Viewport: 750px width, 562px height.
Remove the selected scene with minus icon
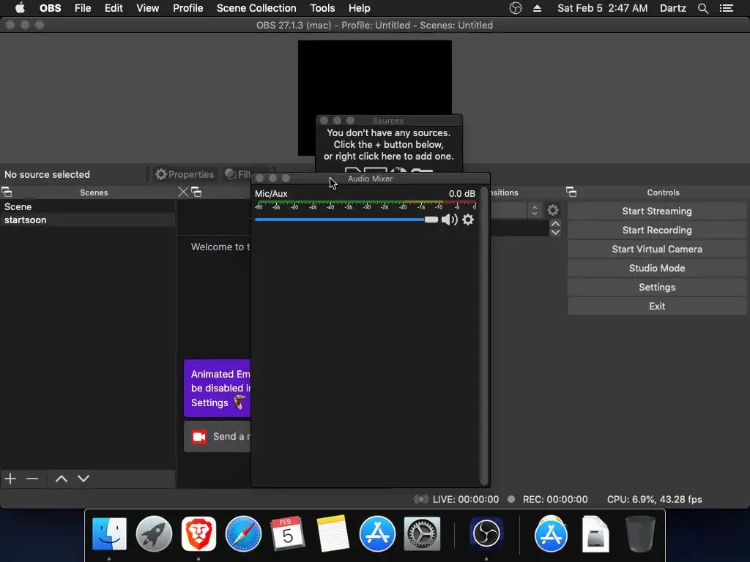pos(32,479)
